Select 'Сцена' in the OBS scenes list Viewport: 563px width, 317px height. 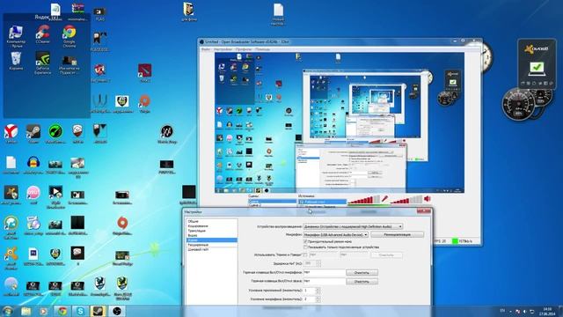273,202
